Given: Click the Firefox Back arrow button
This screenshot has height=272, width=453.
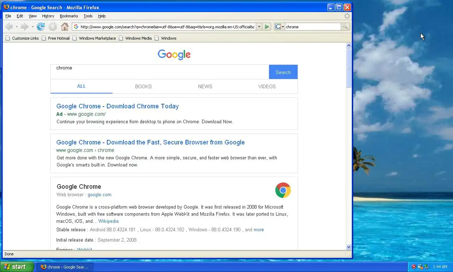Looking at the screenshot, I should (x=9, y=27).
